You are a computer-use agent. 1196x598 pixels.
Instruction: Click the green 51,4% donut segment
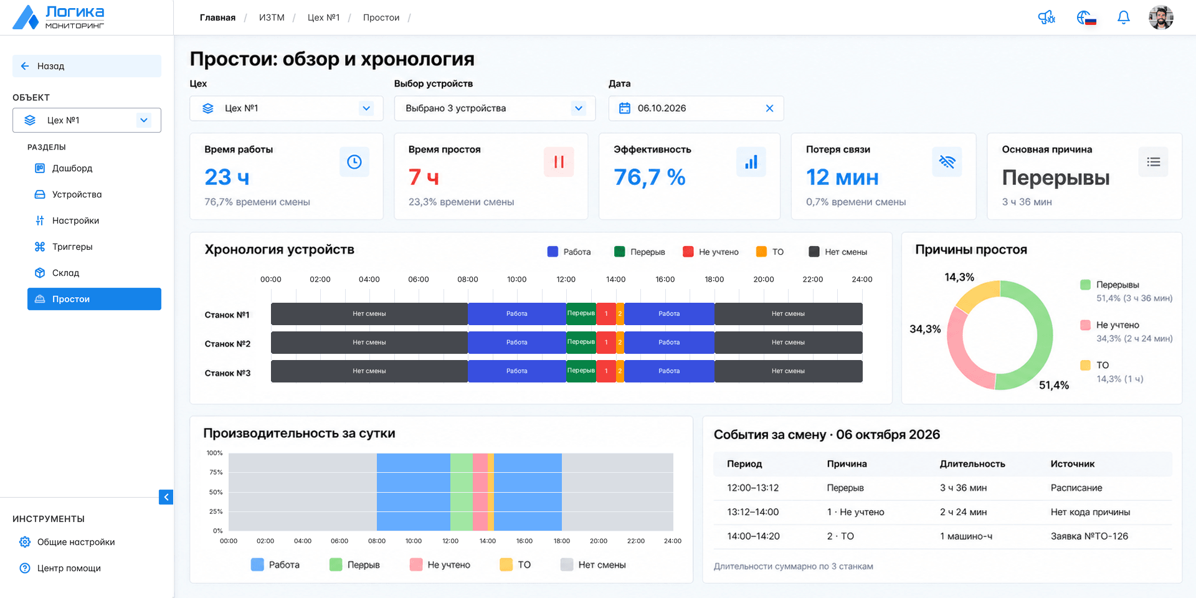pos(1044,336)
